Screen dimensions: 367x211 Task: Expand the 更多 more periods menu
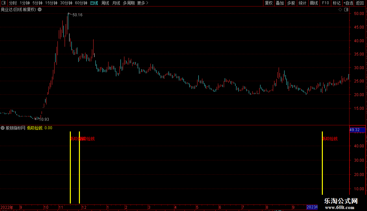coord(143,3)
